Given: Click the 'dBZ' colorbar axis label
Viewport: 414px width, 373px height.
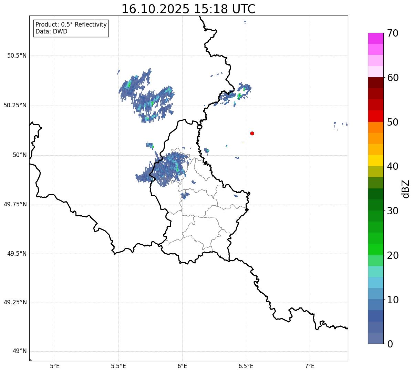Looking at the screenshot, I should click(x=406, y=189).
